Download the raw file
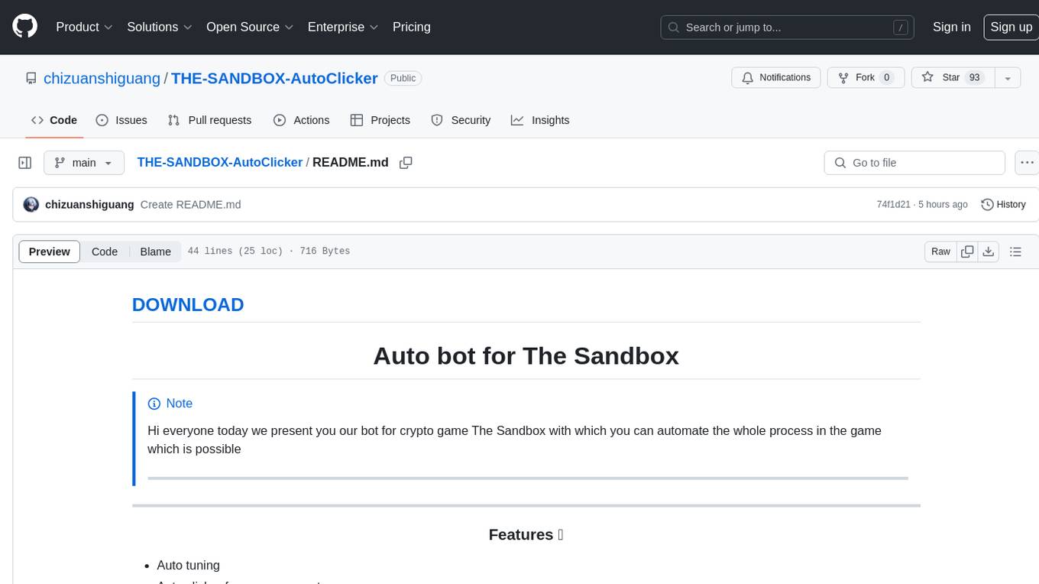The height and width of the screenshot is (584, 1039). click(x=989, y=251)
